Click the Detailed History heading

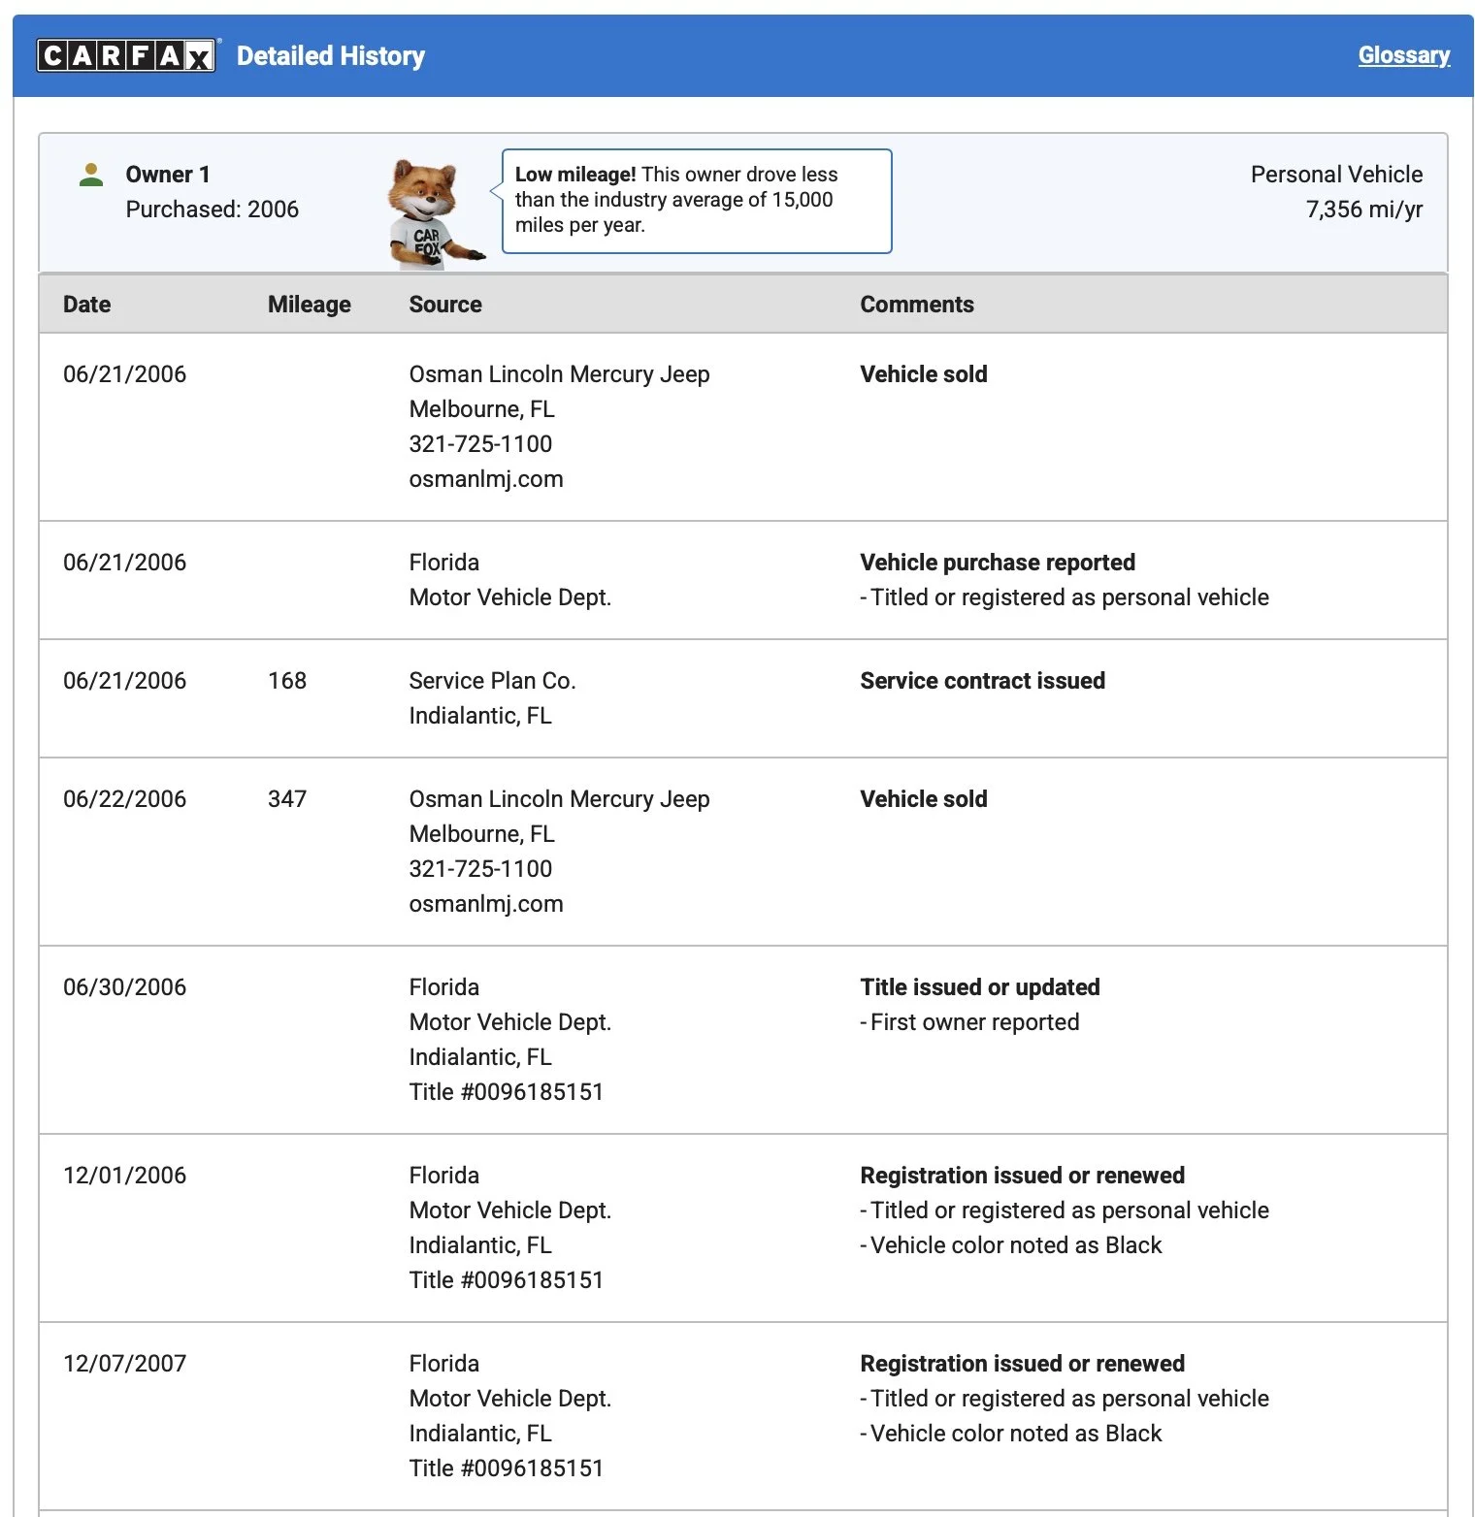pos(331,56)
